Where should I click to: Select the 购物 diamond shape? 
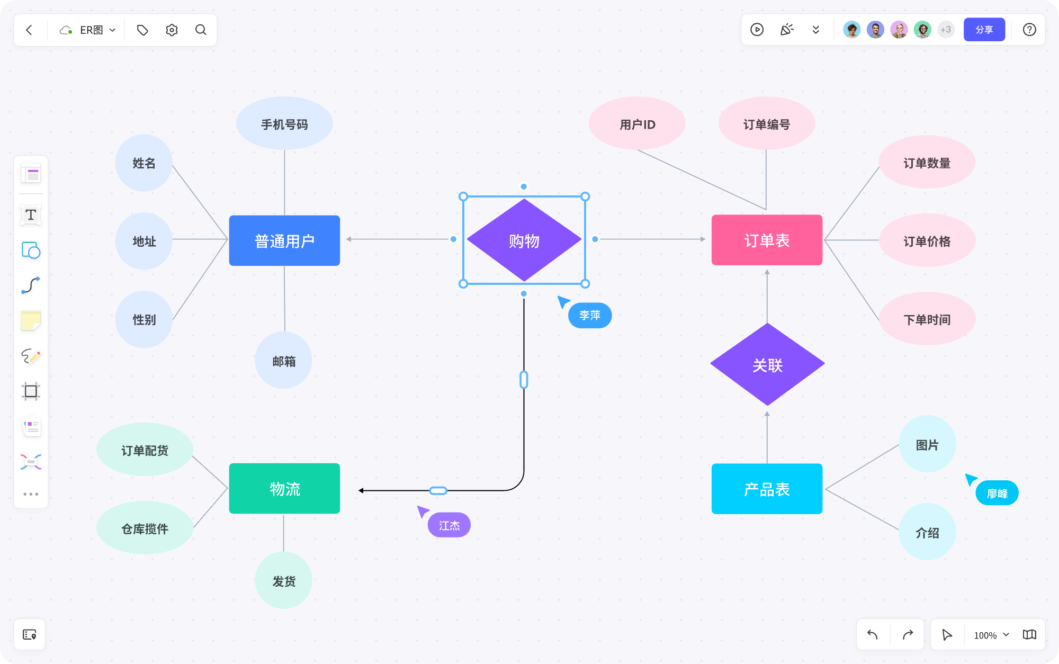point(524,240)
